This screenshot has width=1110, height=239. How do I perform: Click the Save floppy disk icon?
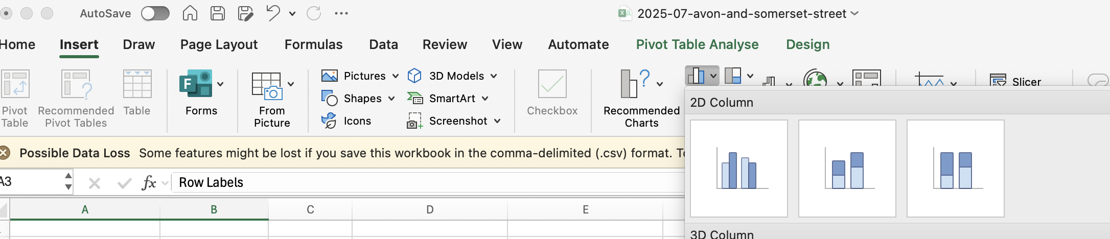click(218, 13)
